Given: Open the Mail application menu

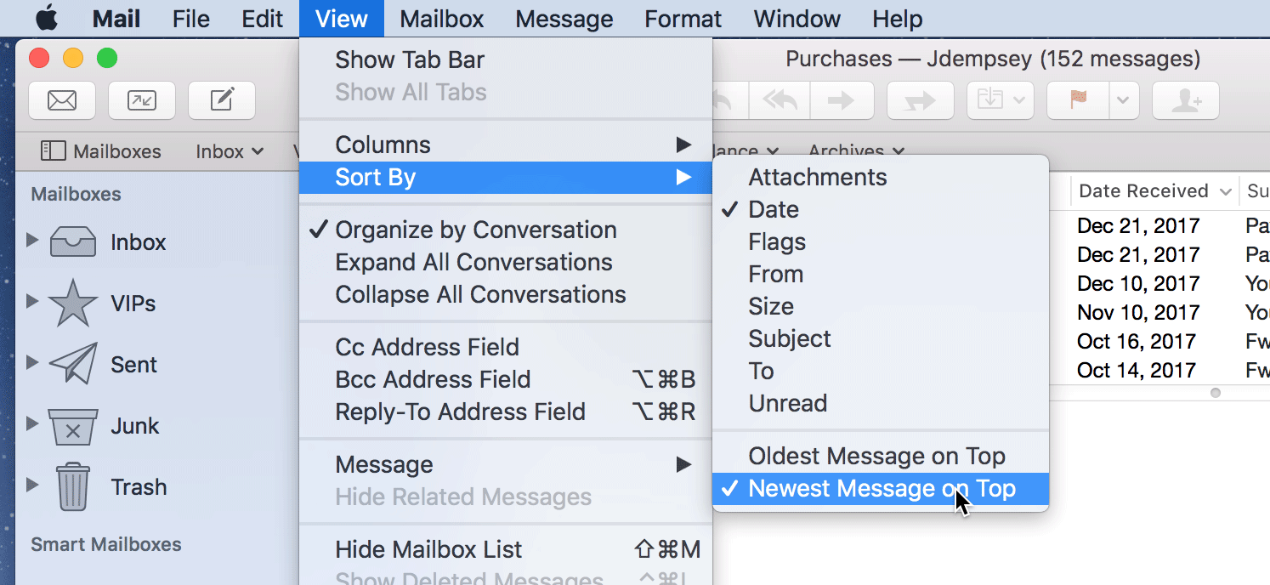Looking at the screenshot, I should point(116,19).
